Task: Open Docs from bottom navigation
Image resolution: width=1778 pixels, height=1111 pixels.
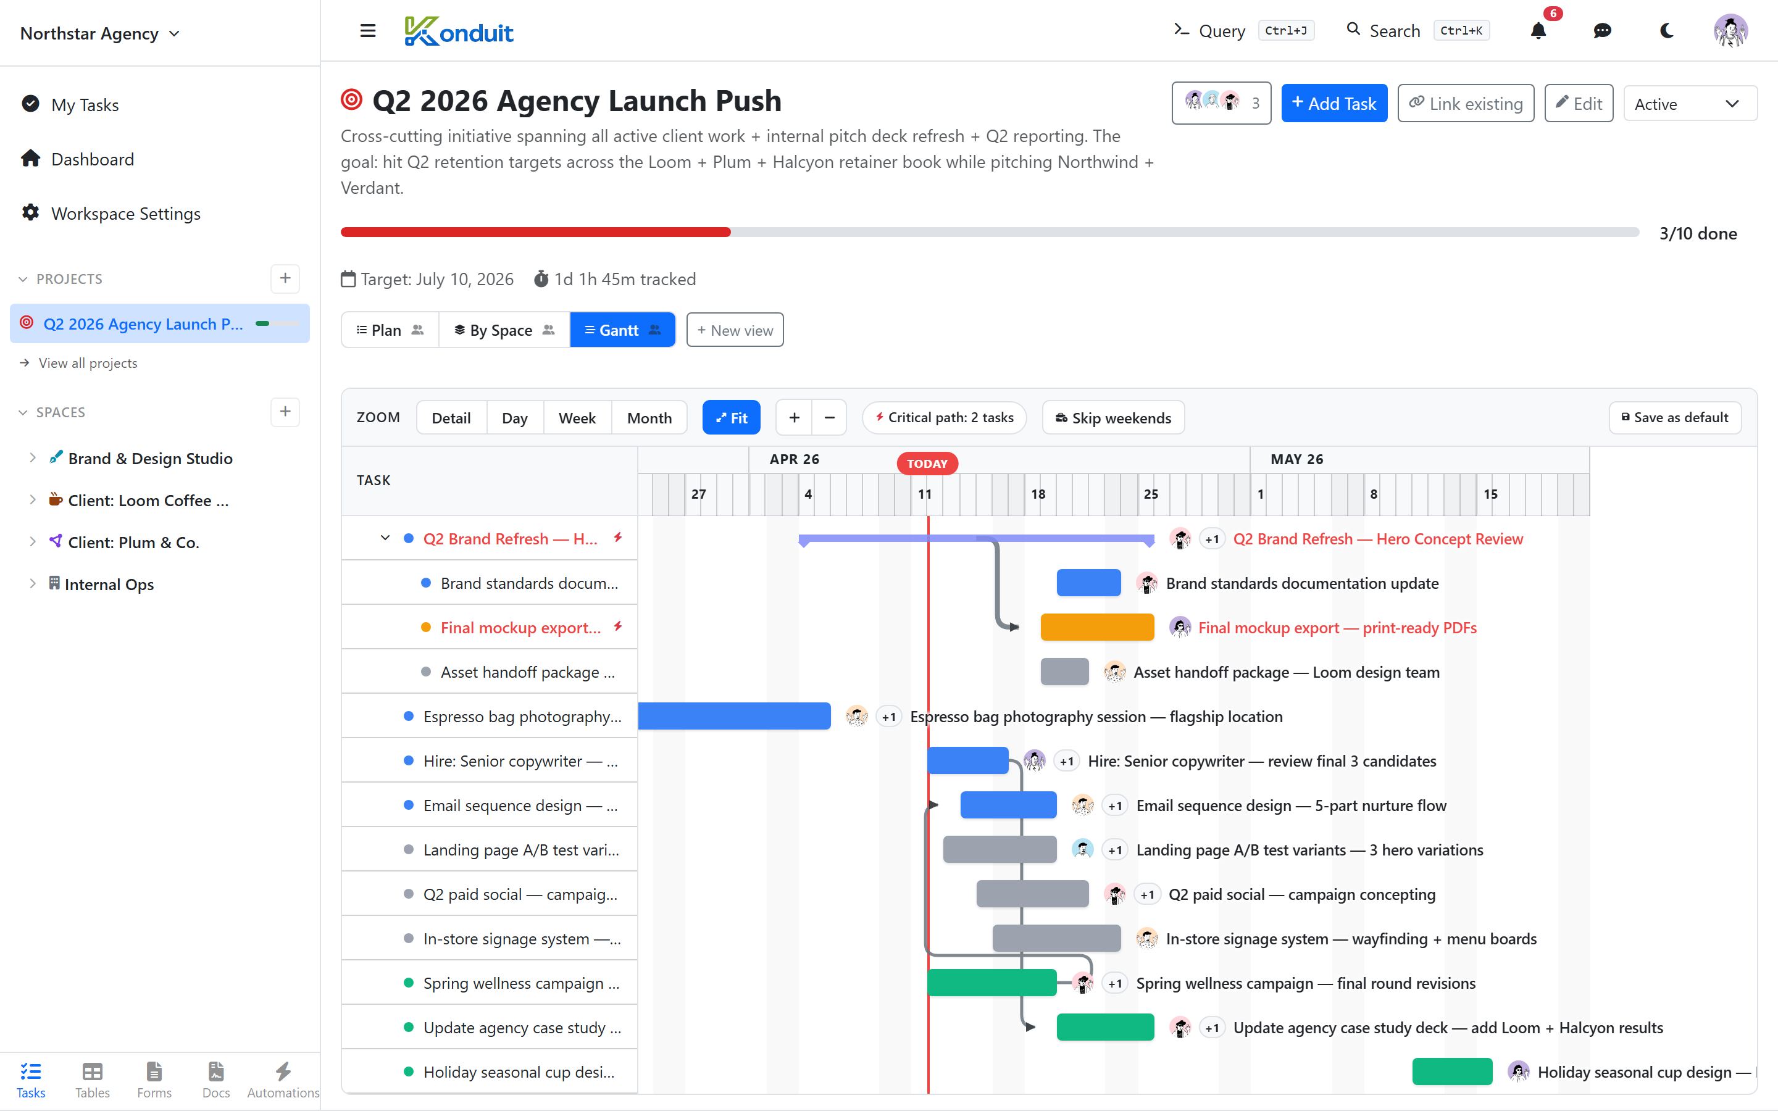Action: pyautogui.click(x=216, y=1080)
